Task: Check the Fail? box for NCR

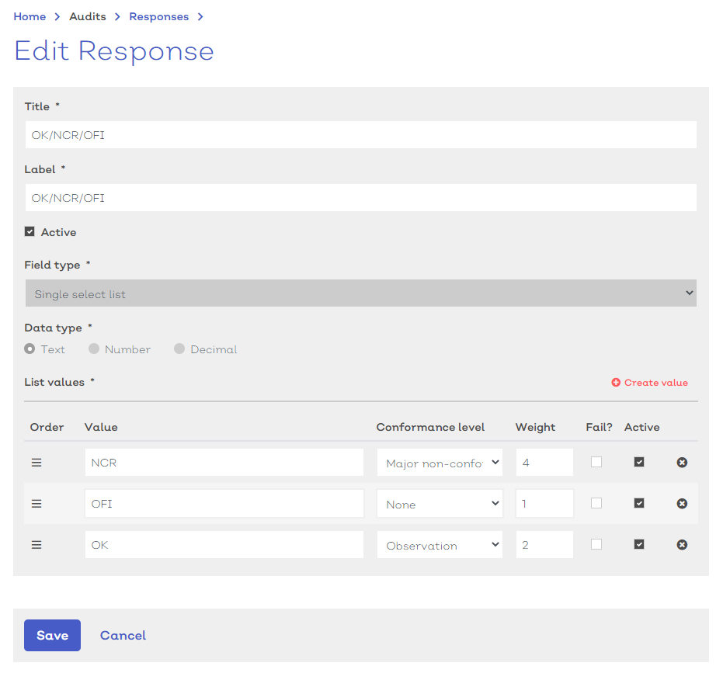Action: pyautogui.click(x=596, y=462)
